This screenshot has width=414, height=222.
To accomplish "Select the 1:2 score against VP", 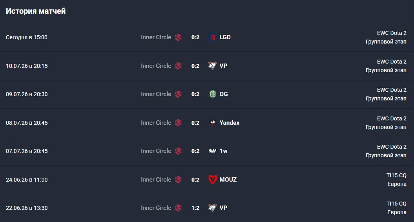I will 195,208.
